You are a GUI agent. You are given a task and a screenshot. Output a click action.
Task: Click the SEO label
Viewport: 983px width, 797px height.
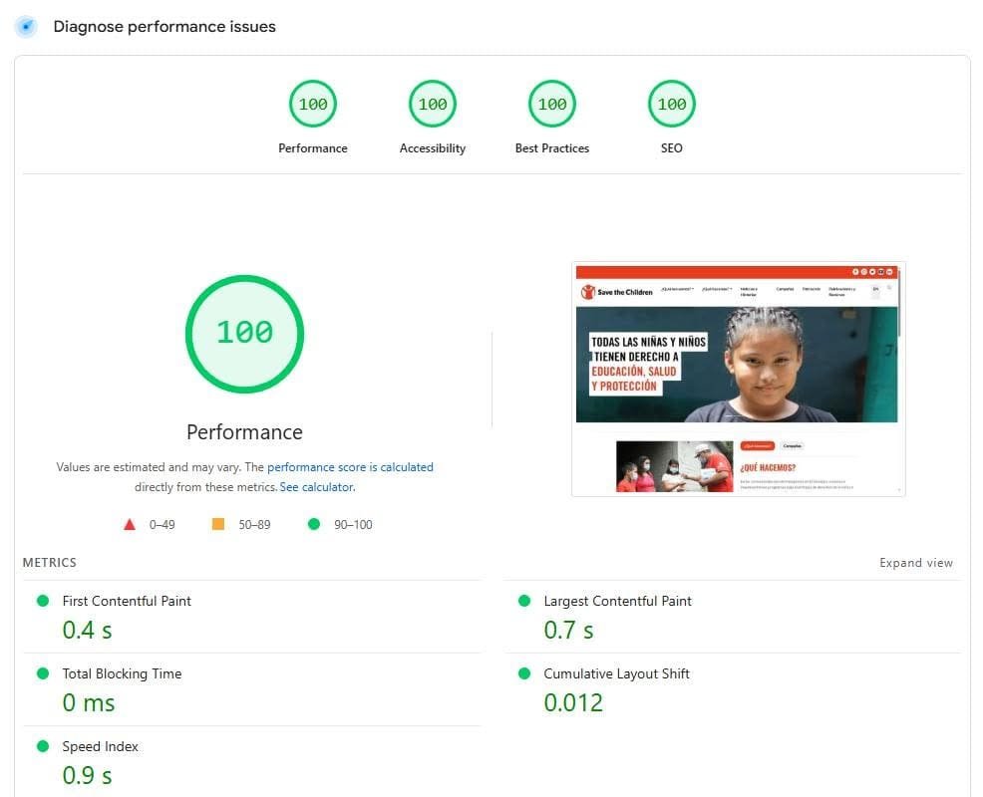[671, 148]
